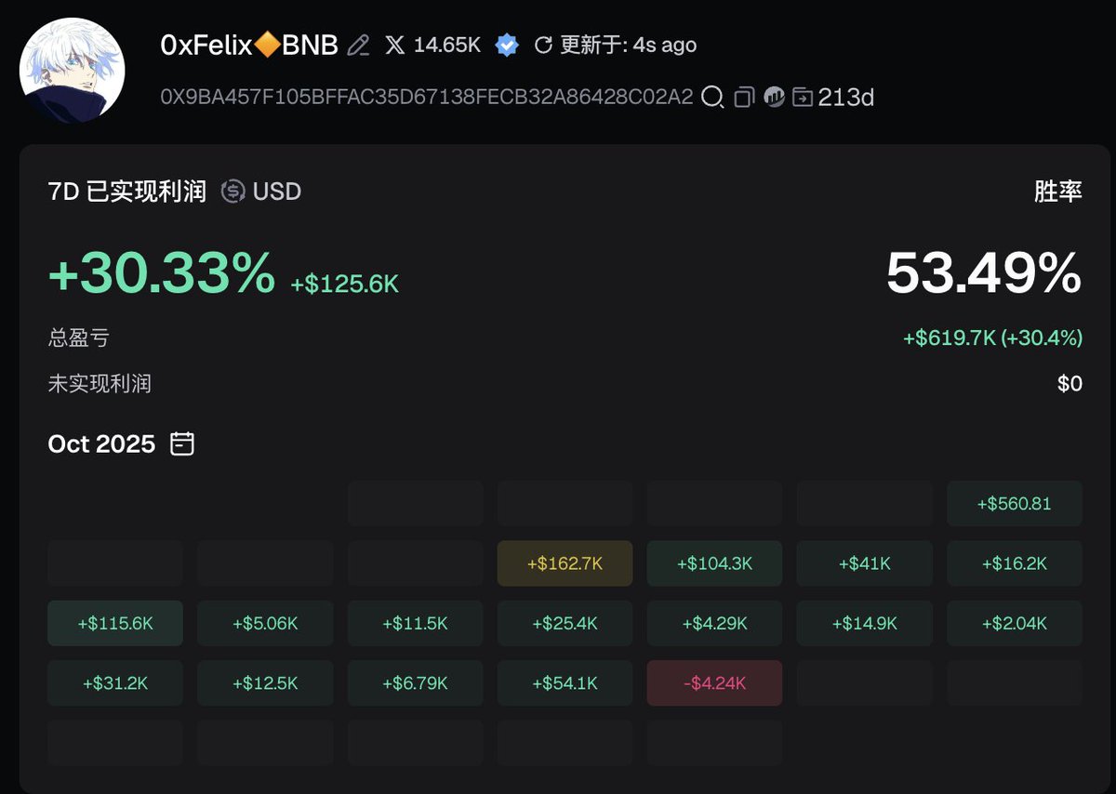Click the 总盈亏 label
The height and width of the screenshot is (794, 1116).
[x=79, y=337]
